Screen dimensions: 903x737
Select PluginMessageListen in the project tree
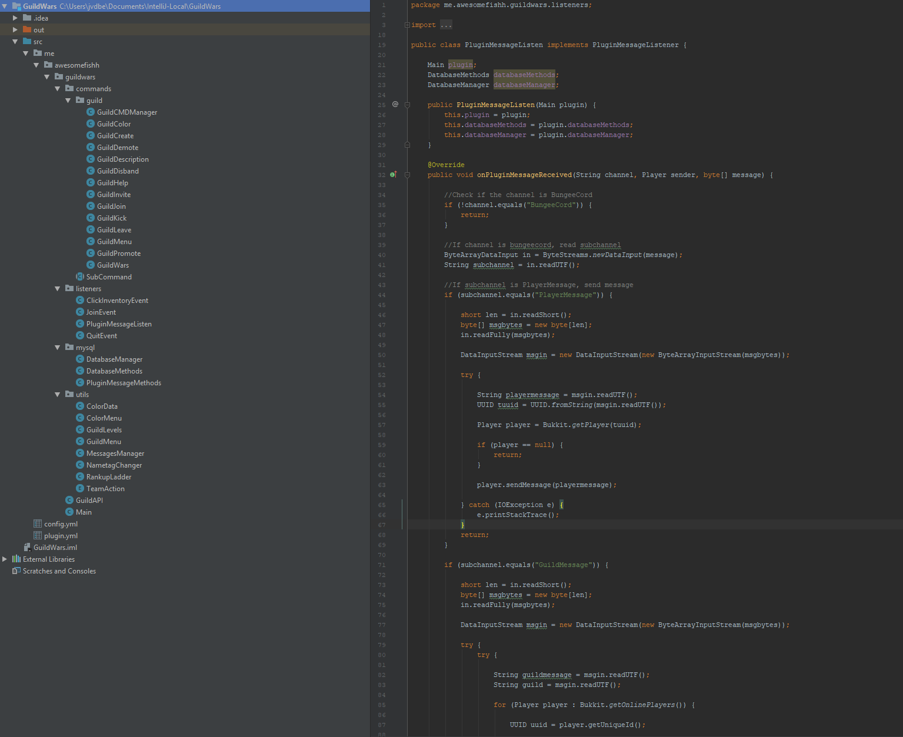[x=119, y=324]
